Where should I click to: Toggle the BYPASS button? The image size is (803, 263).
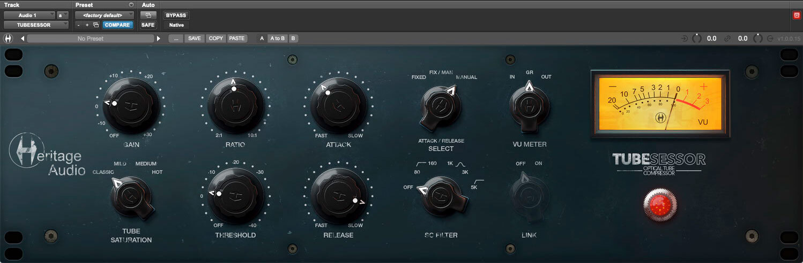pyautogui.click(x=176, y=15)
